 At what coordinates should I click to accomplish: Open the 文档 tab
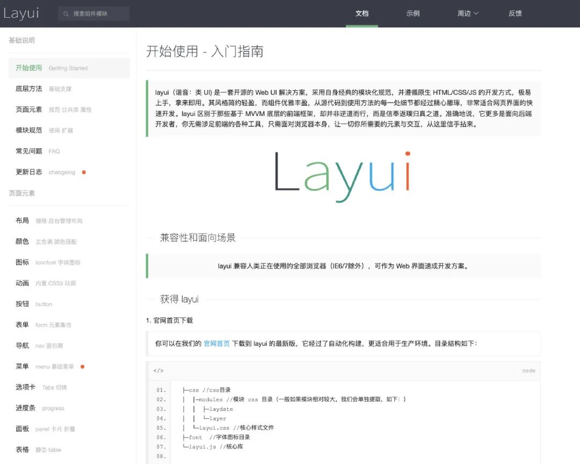point(362,13)
